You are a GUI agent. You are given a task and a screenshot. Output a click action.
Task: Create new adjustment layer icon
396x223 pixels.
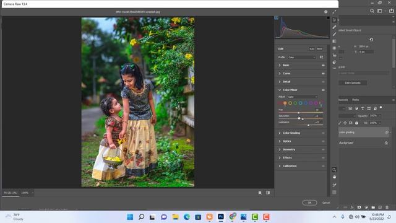[366, 208]
